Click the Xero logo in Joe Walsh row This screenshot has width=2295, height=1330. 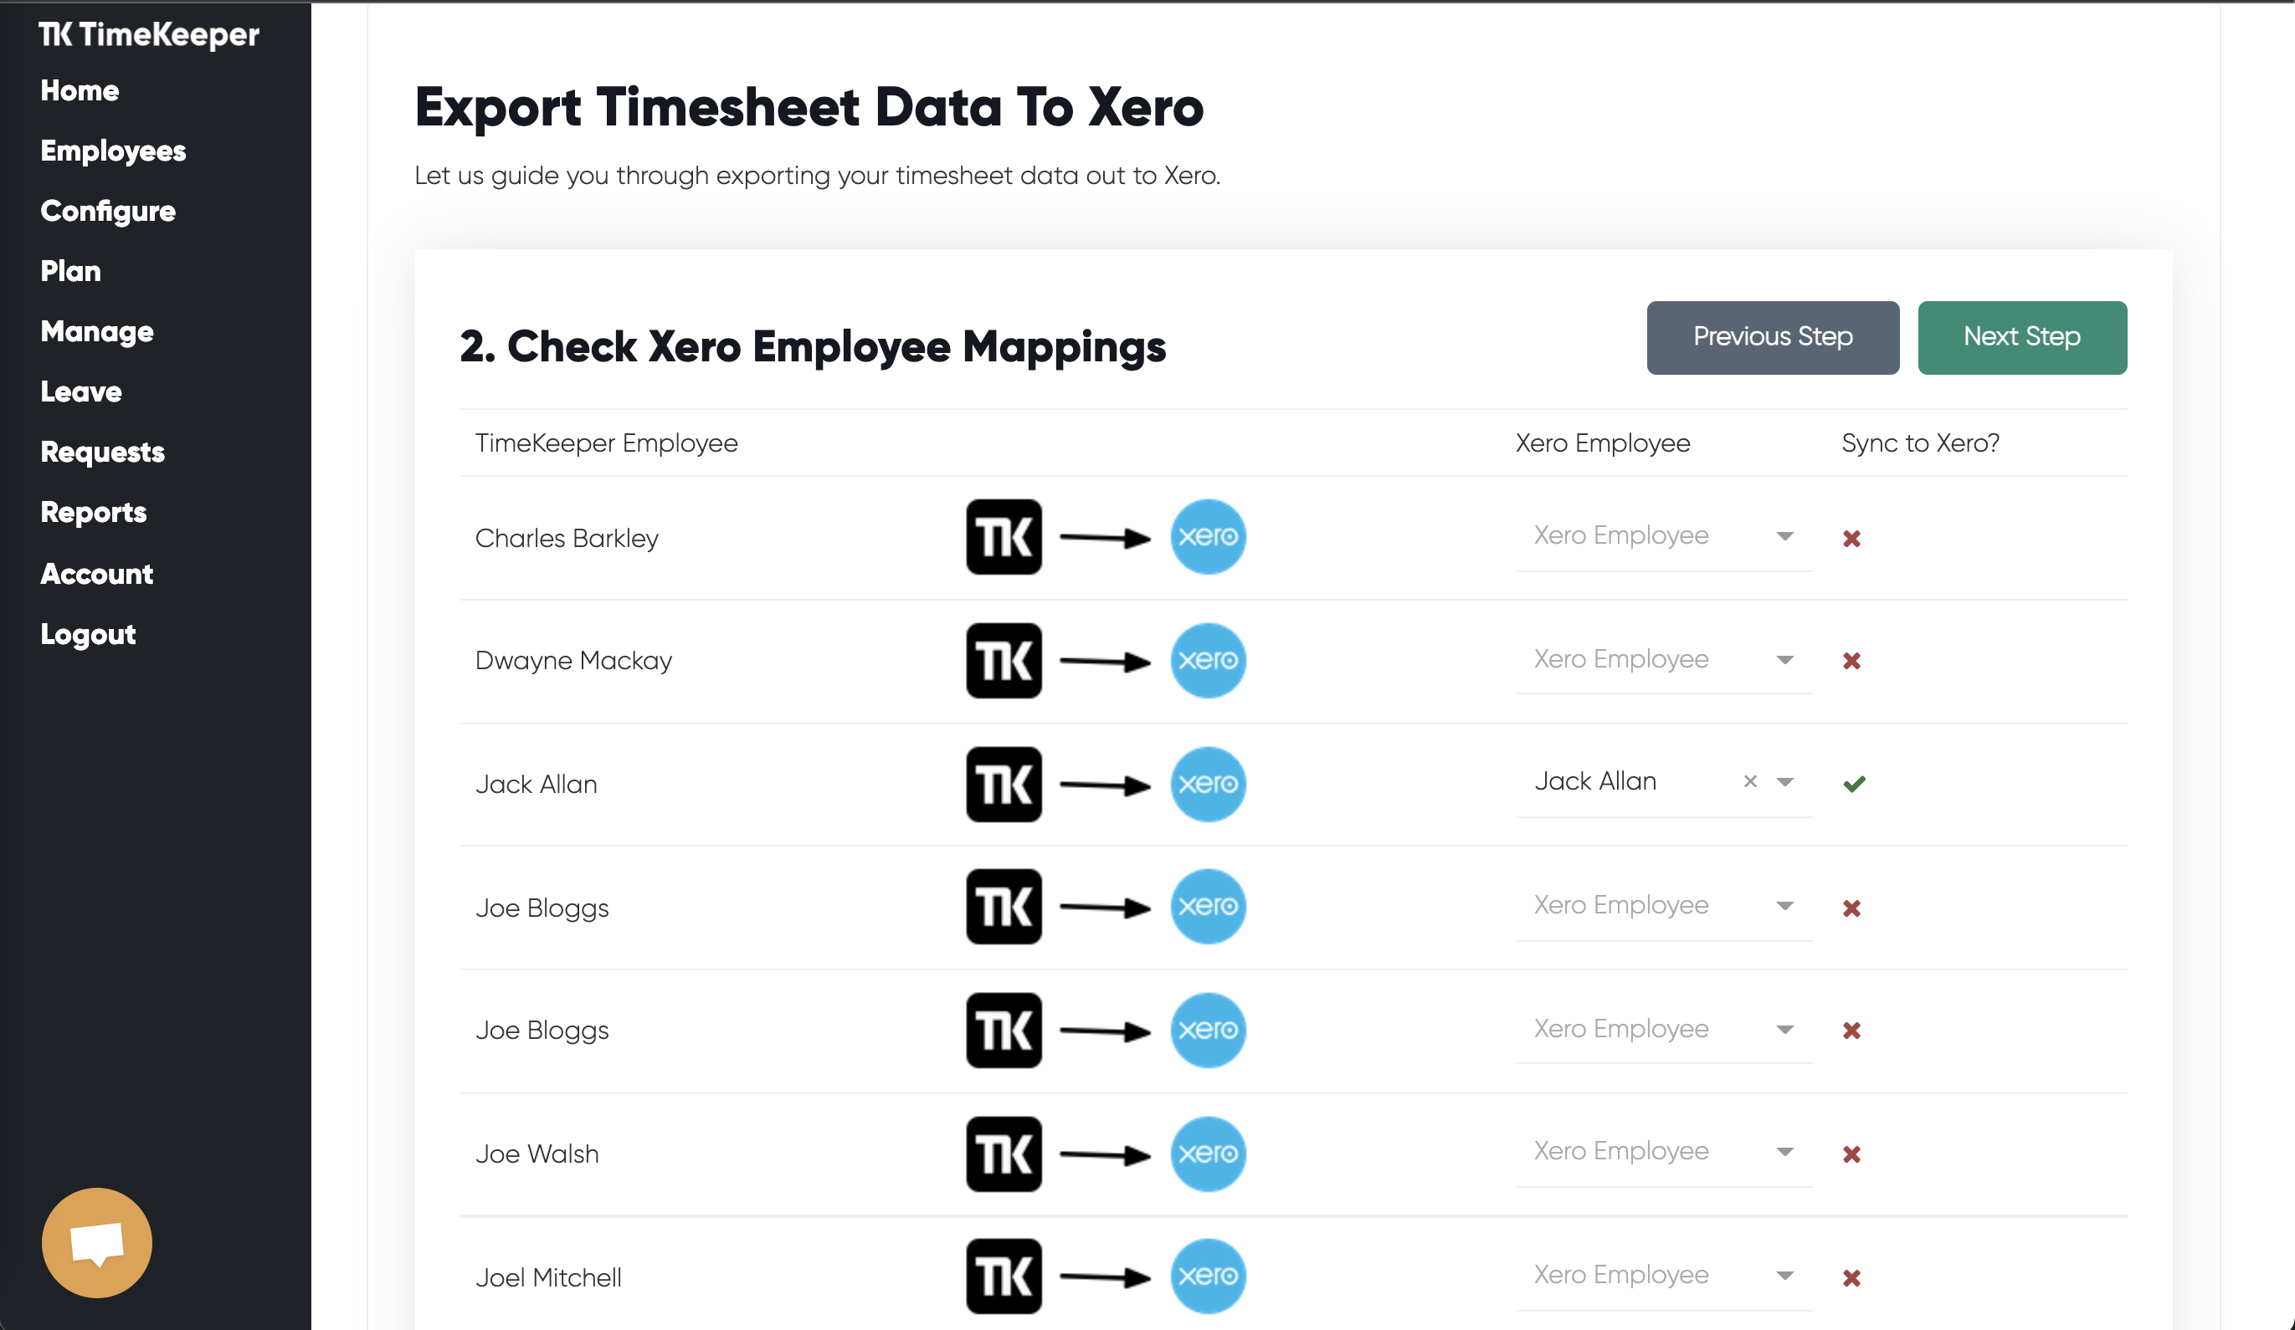[1208, 1154]
